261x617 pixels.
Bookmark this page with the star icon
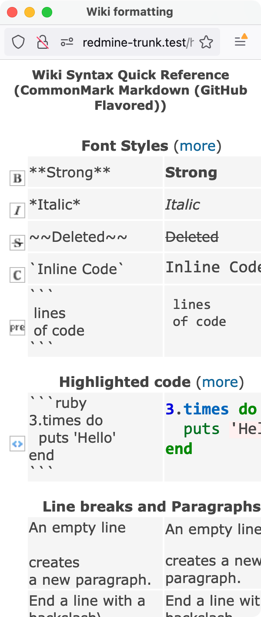(x=206, y=42)
